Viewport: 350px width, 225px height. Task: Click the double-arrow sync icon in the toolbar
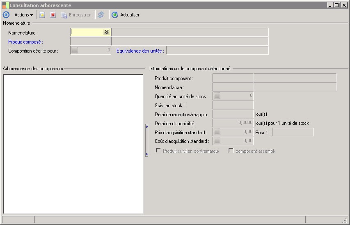[101, 15]
